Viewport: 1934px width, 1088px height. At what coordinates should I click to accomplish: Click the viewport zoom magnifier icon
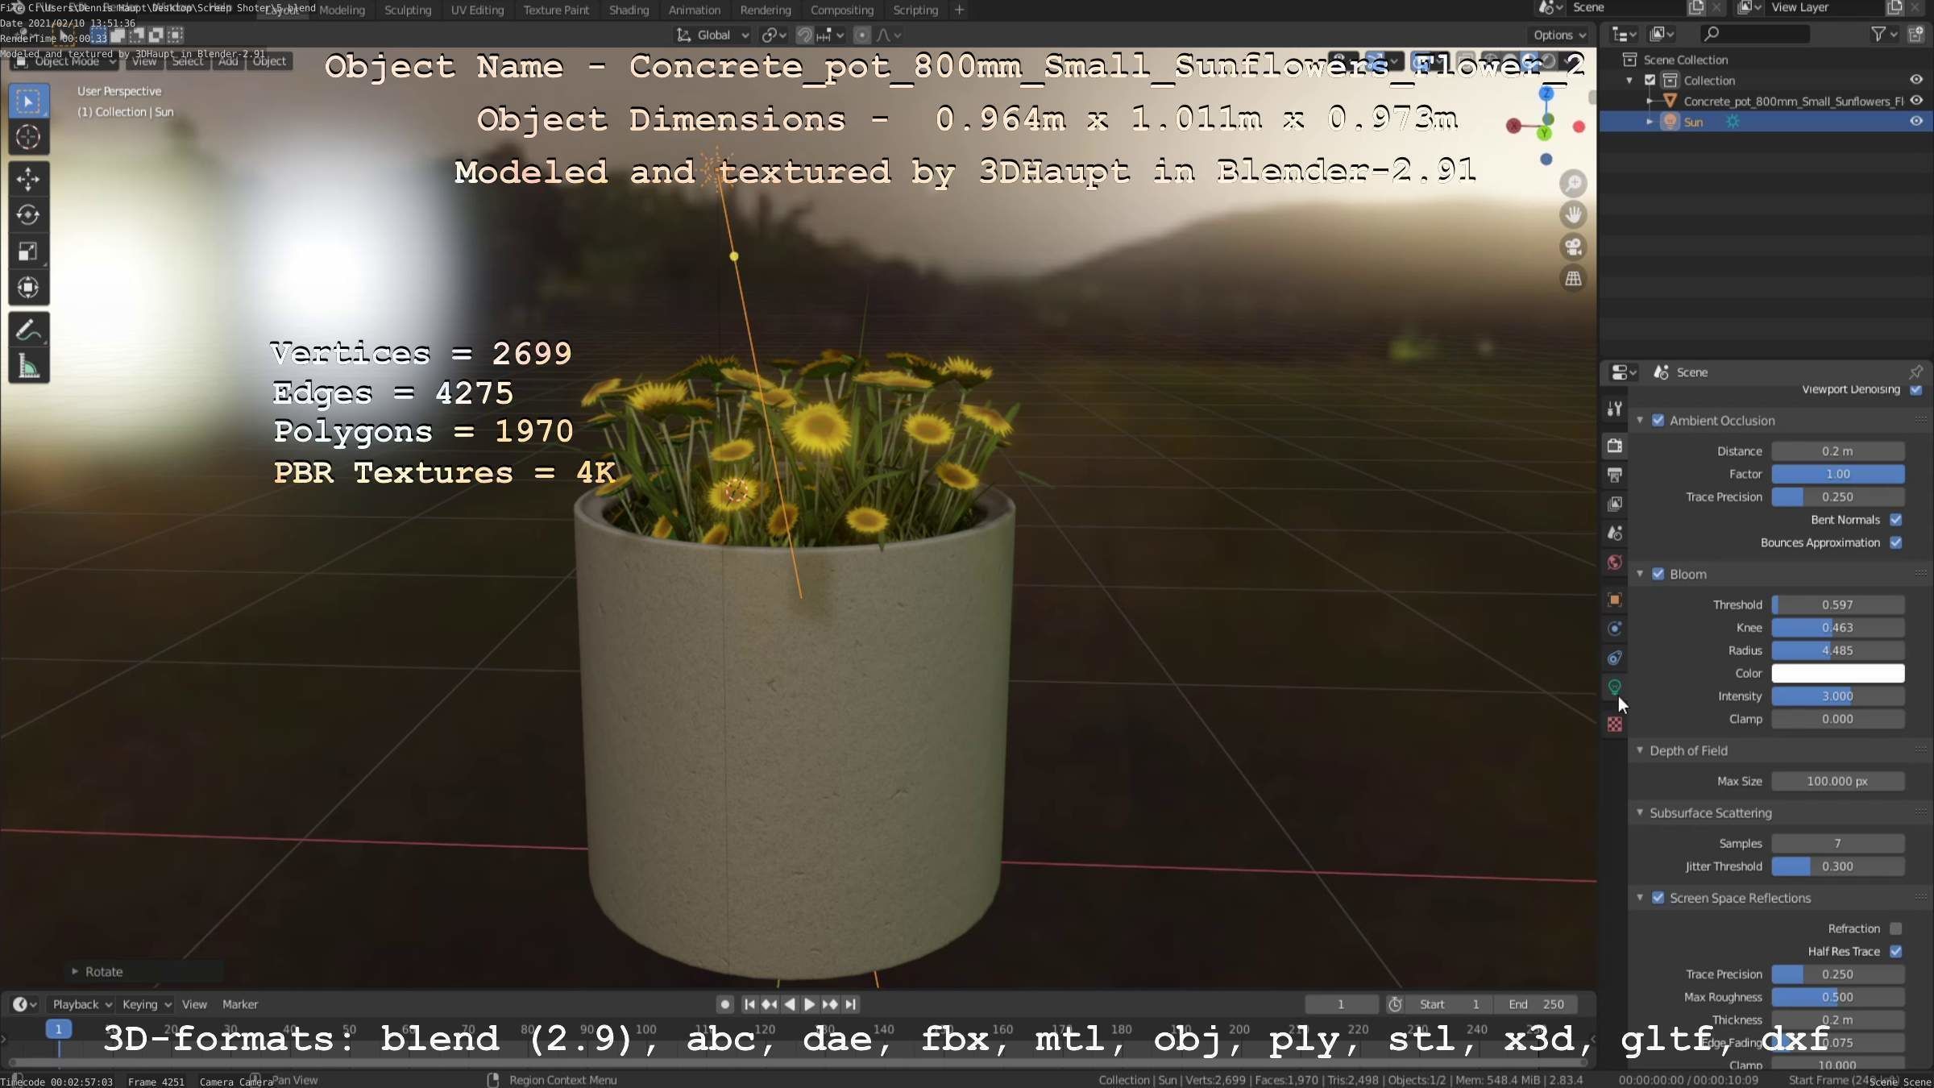[1573, 183]
